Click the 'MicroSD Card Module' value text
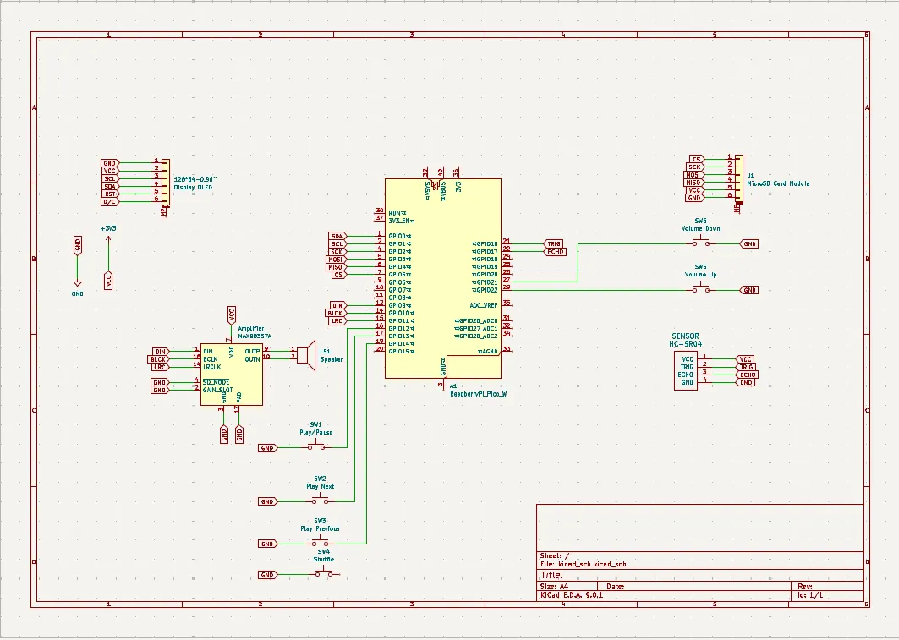Viewport: 899px width, 640px height. (778, 183)
